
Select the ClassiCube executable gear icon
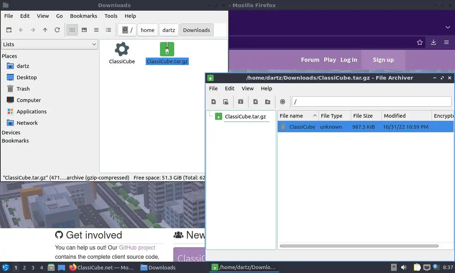click(122, 49)
